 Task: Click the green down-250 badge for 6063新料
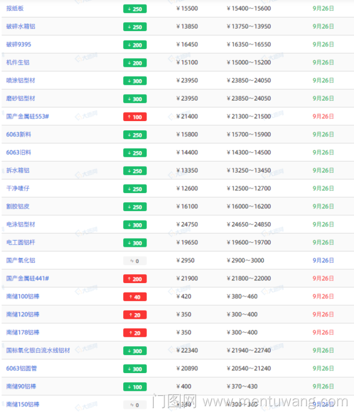click(x=135, y=135)
